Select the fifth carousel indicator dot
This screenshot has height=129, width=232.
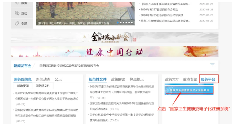tap(129, 23)
